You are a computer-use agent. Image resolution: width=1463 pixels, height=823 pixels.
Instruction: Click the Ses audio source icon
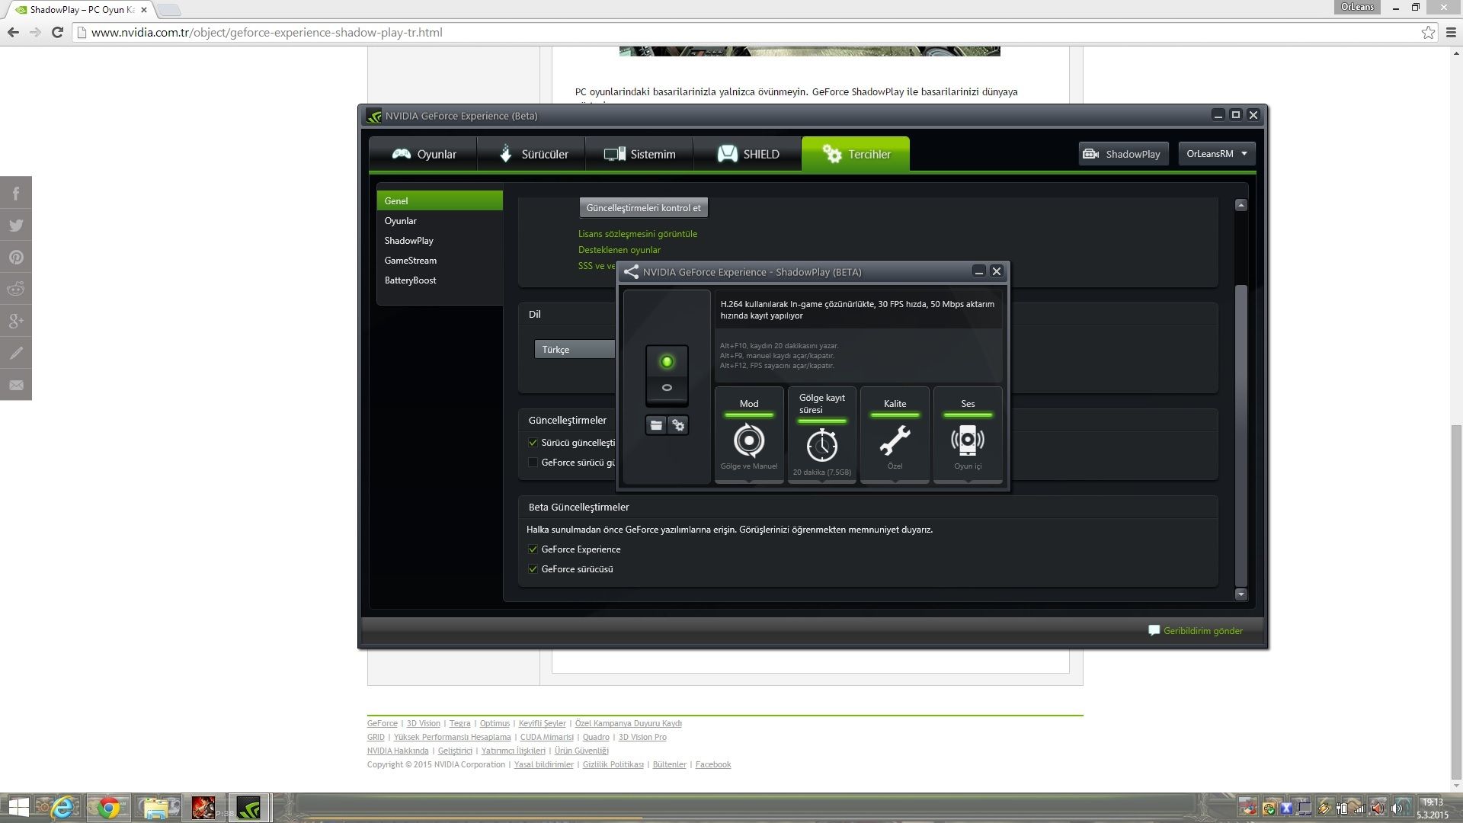click(x=967, y=440)
